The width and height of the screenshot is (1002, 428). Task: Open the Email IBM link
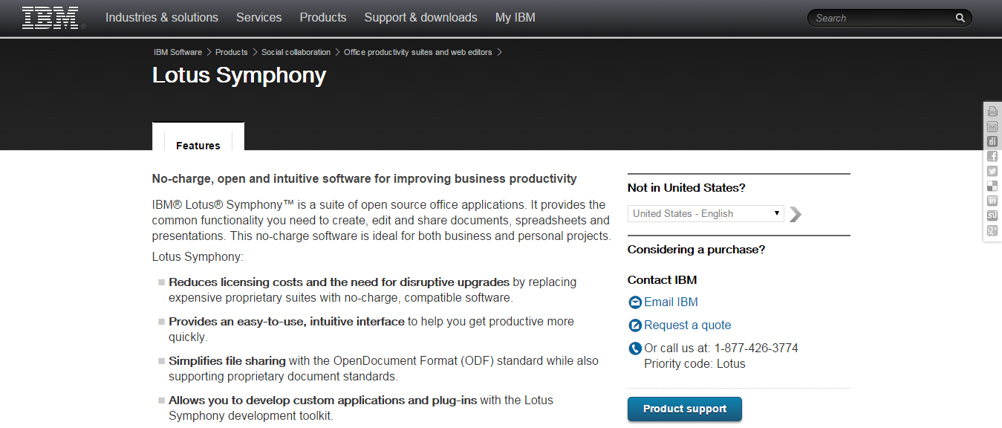pyautogui.click(x=671, y=302)
